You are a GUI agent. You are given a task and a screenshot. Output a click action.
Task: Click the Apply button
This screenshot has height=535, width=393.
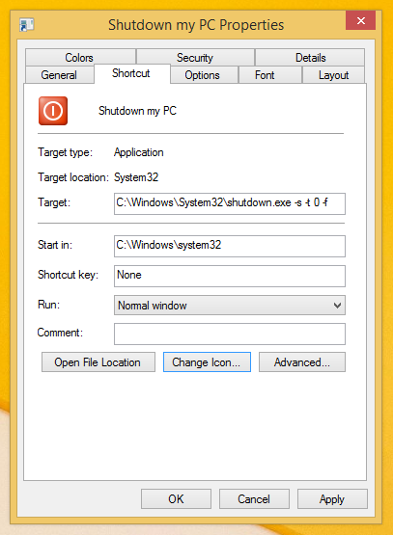tap(332, 498)
